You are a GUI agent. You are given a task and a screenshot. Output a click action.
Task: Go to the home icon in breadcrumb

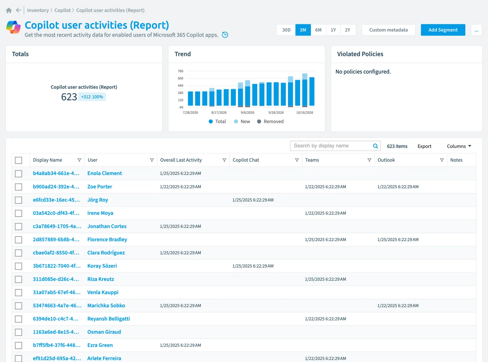click(9, 10)
